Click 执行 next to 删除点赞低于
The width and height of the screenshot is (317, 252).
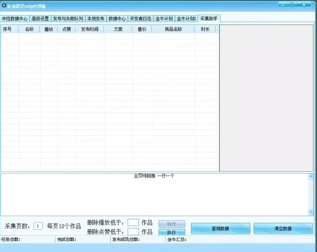coord(171,233)
